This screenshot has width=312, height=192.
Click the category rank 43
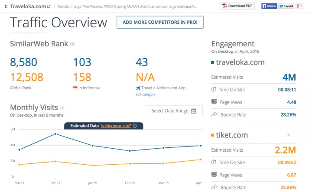tap(142, 62)
